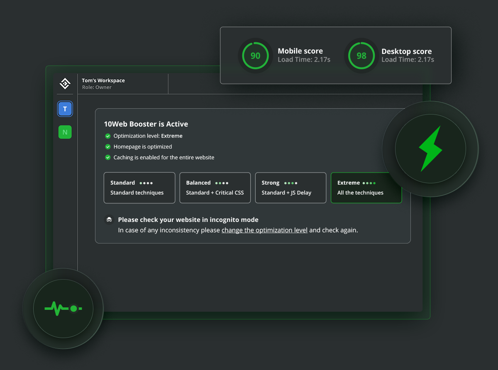Click the 10Web logo icon

[x=65, y=83]
